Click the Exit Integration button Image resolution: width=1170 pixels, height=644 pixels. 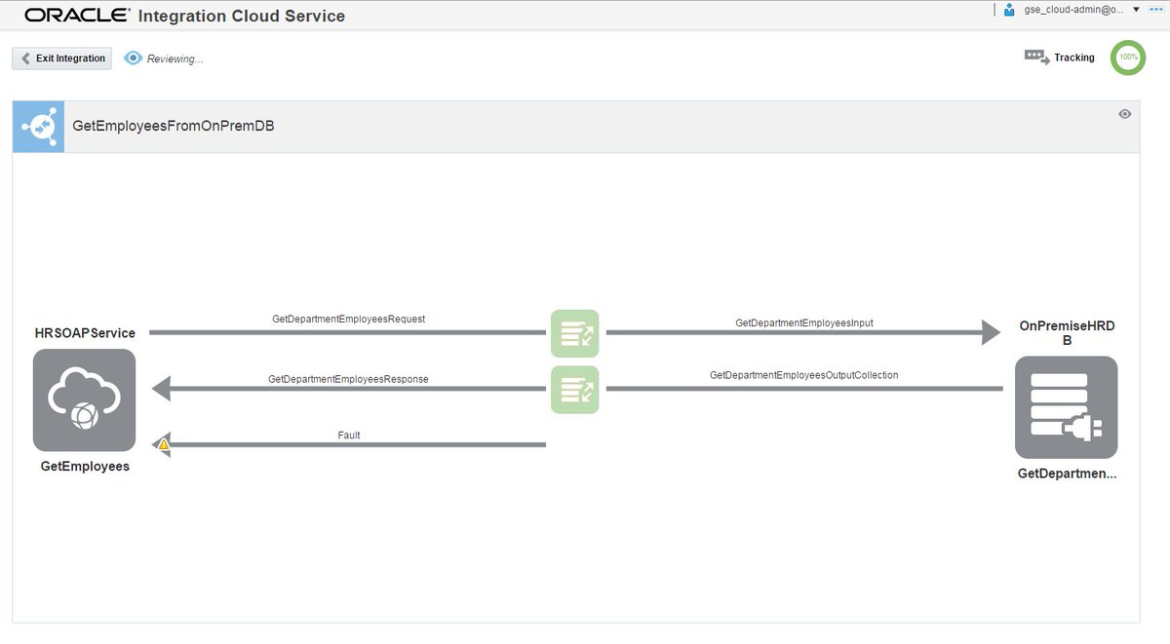[x=61, y=58]
